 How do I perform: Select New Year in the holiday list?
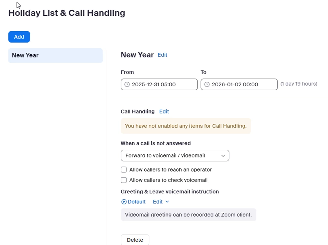pos(56,55)
